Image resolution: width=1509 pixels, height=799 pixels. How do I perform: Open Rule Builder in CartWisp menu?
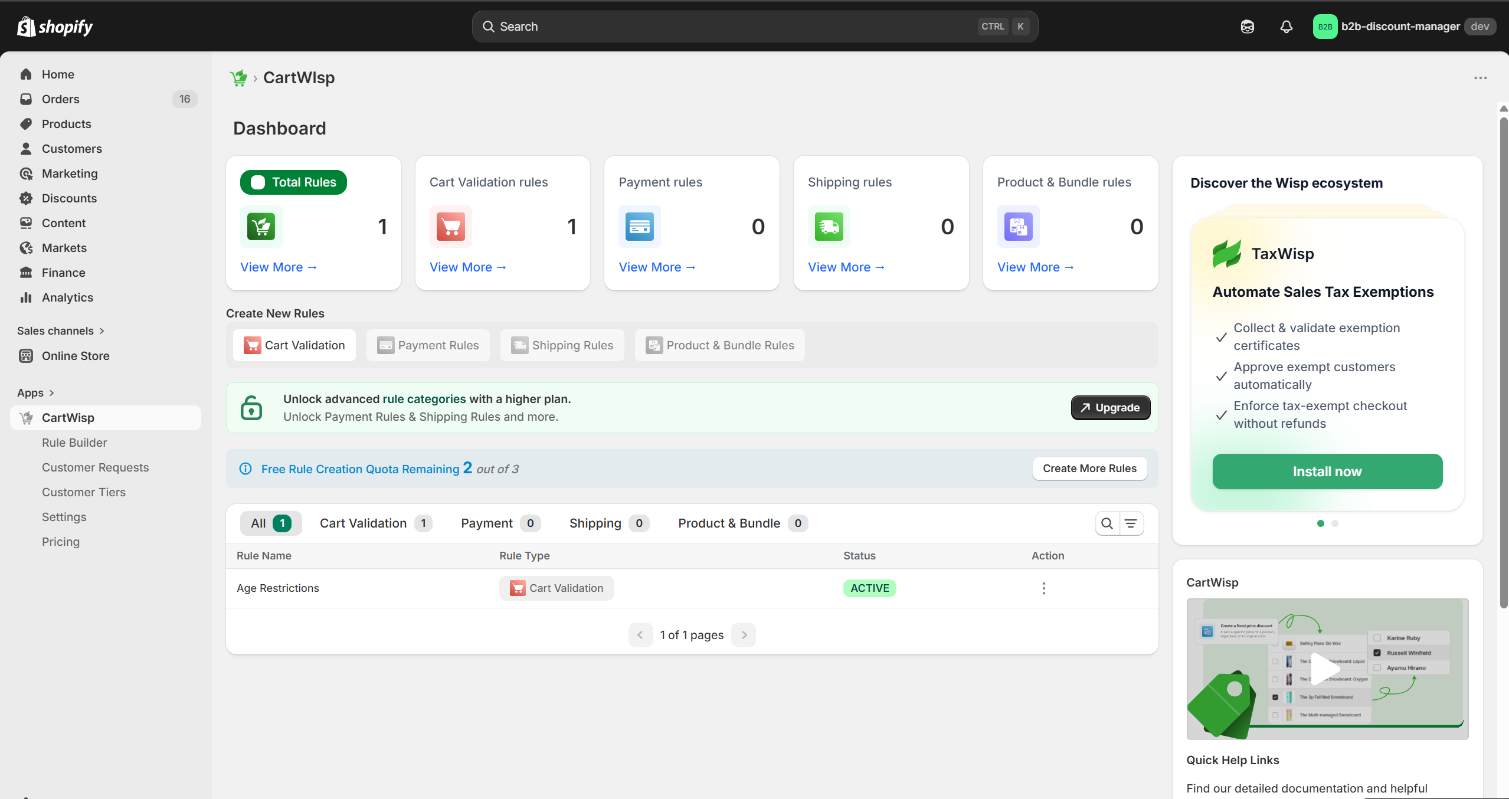74,443
